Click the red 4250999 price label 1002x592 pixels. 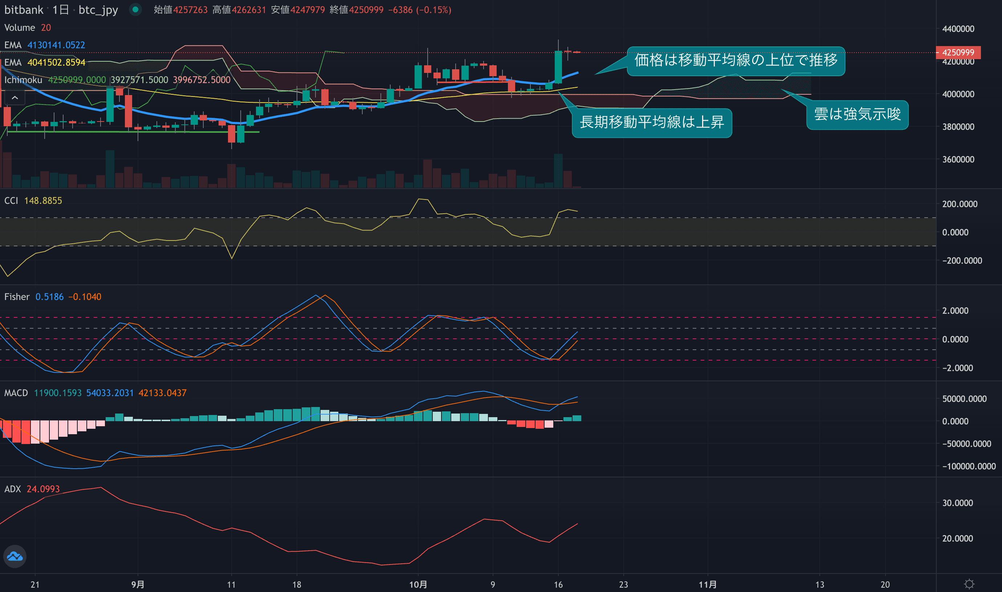(958, 53)
